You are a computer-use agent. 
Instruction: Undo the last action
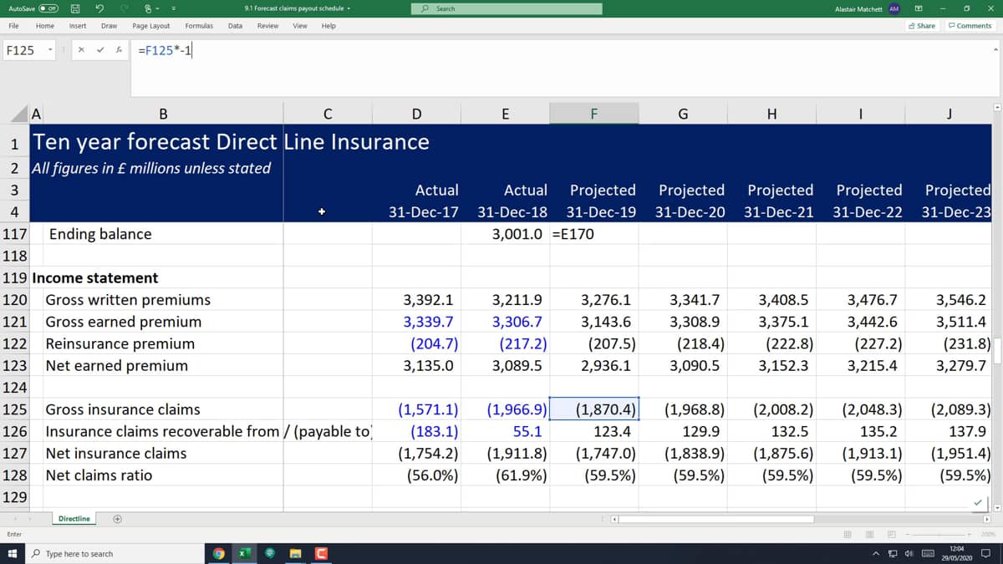pos(100,8)
